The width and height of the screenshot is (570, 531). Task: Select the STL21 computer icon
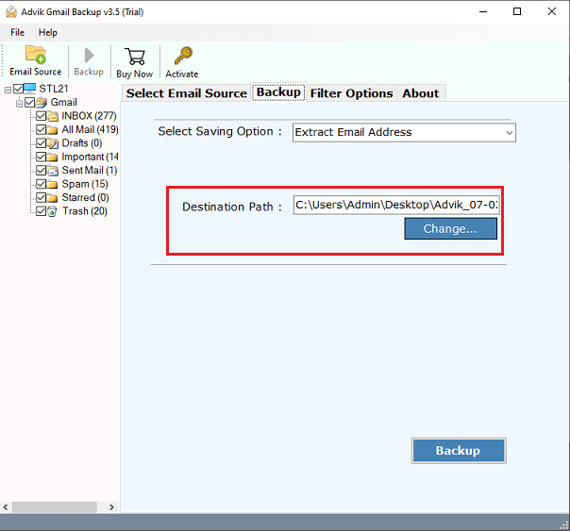click(x=30, y=89)
